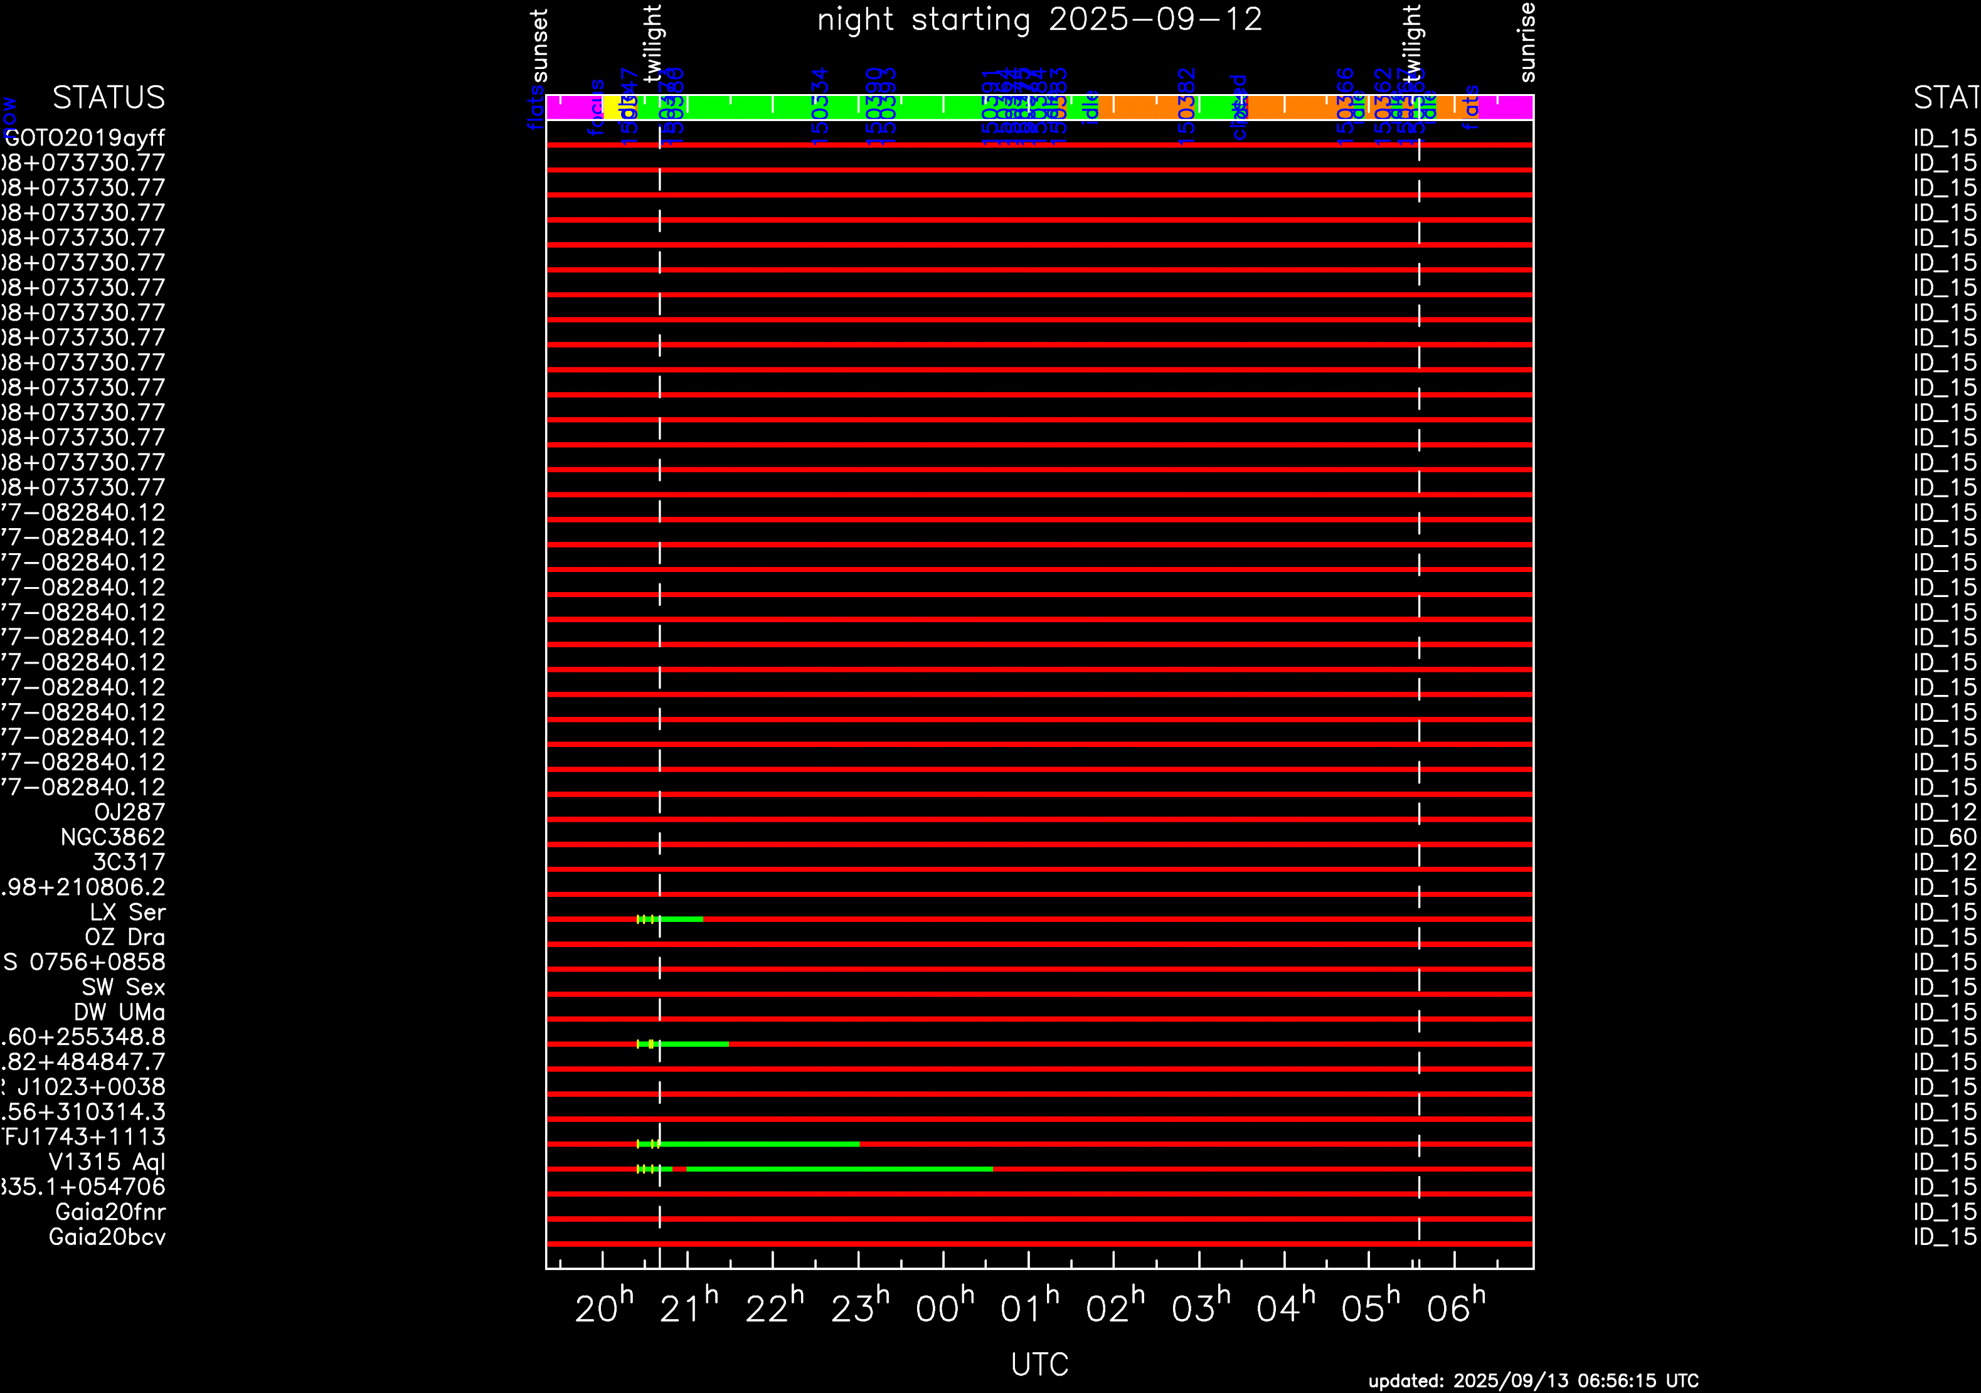This screenshot has height=1393, width=1981.
Task: Click the sunrise label at top right
Action: [x=1526, y=41]
